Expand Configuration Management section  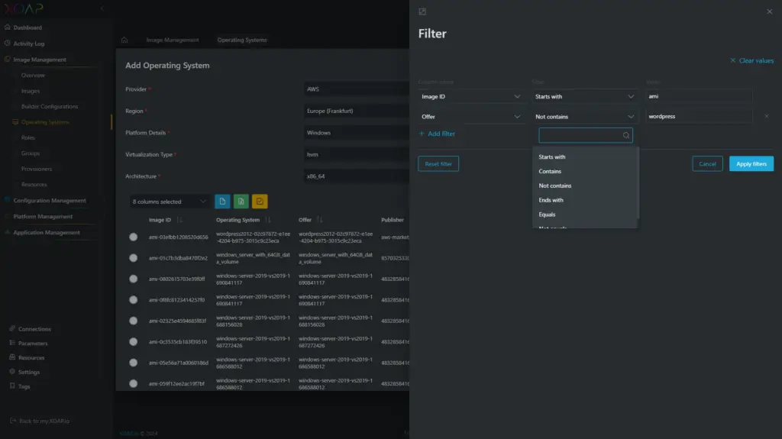coord(50,201)
